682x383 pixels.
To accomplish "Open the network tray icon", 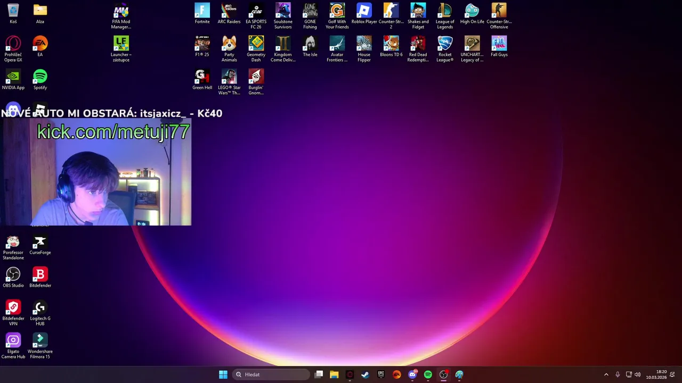I will click(x=629, y=374).
